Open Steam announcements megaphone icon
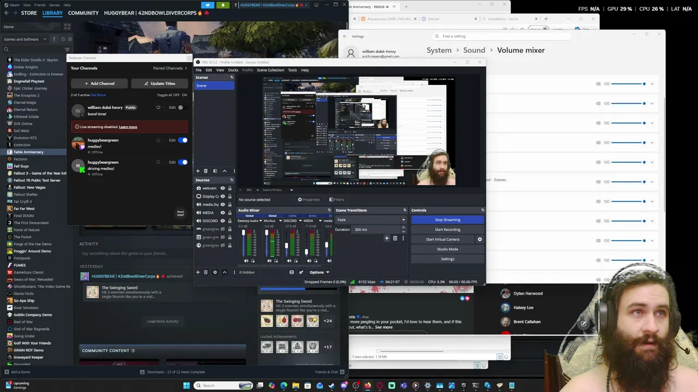The width and height of the screenshot is (698, 392). (208, 5)
